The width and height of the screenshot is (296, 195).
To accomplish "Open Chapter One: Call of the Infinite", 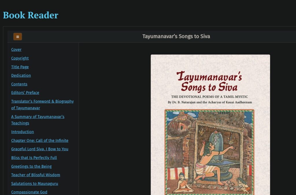I will [x=40, y=140].
